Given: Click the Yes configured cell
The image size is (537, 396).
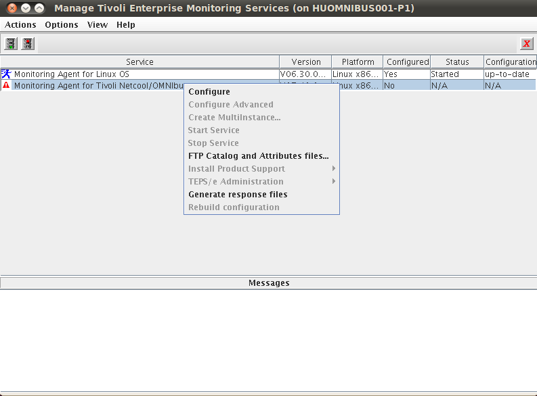Looking at the screenshot, I should 407,74.
